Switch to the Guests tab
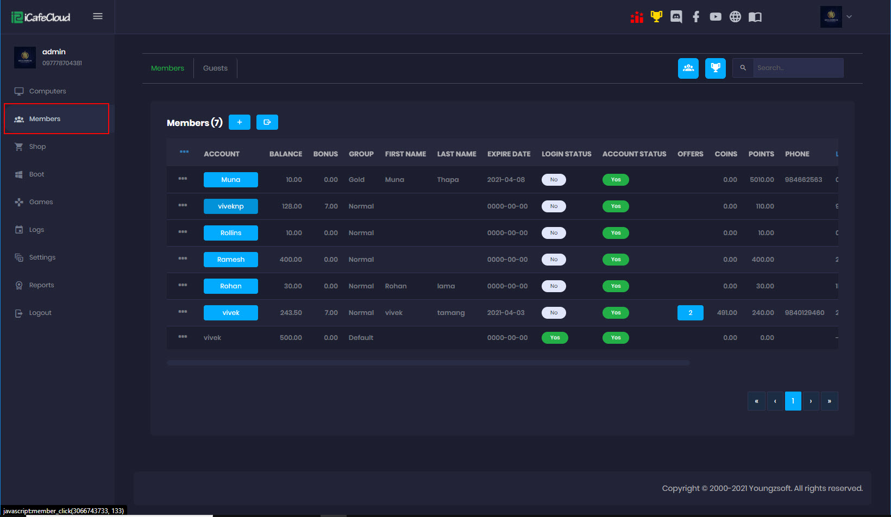The height and width of the screenshot is (517, 891). [215, 68]
